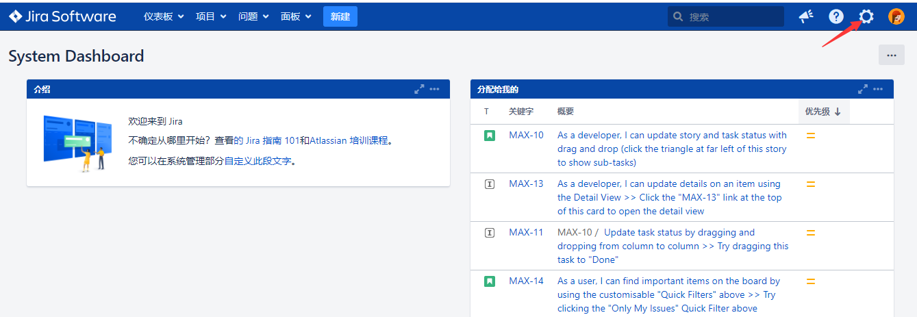Open the MAX-14 Quick Filters summary link
This screenshot has height=317, width=917.
click(668, 295)
